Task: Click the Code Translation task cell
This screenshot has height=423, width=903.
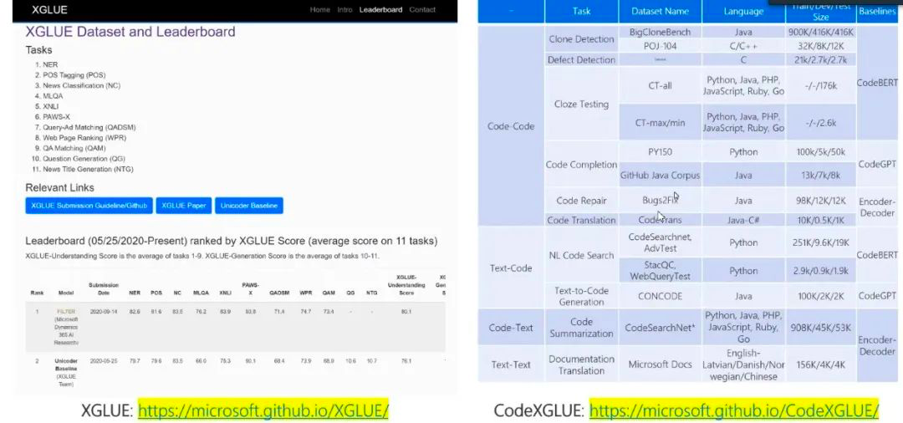Action: pyautogui.click(x=581, y=220)
